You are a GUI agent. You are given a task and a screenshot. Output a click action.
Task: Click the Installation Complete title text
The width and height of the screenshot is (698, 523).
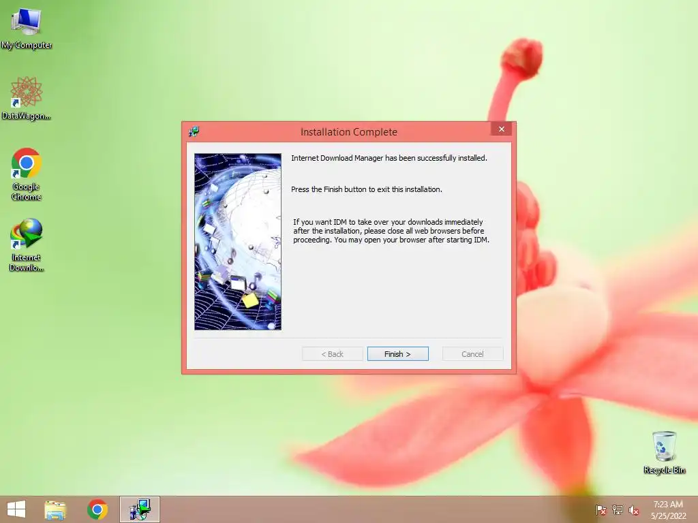coord(348,132)
